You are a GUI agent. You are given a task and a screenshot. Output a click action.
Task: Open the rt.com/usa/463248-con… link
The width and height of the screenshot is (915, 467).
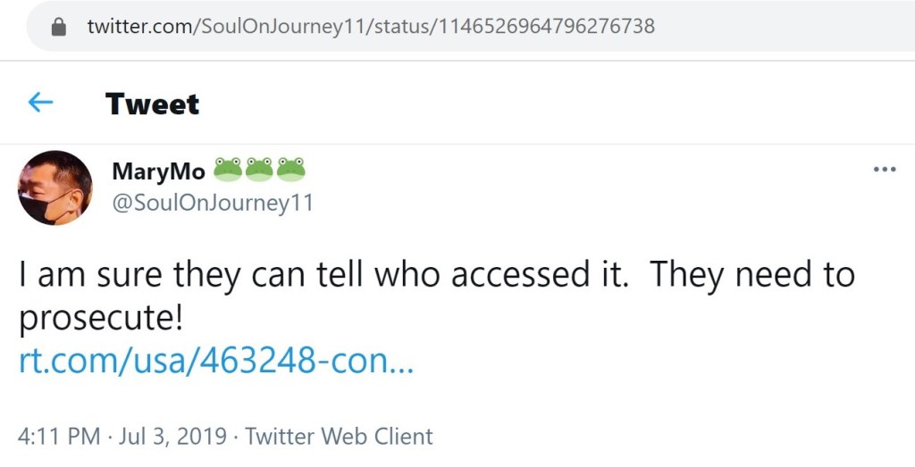pyautogui.click(x=216, y=361)
